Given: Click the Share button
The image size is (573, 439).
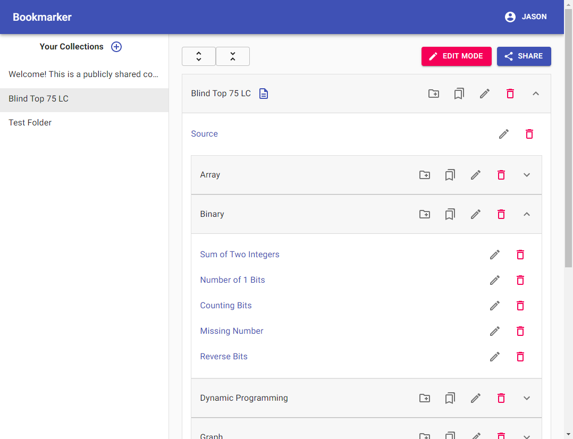Looking at the screenshot, I should [x=524, y=56].
